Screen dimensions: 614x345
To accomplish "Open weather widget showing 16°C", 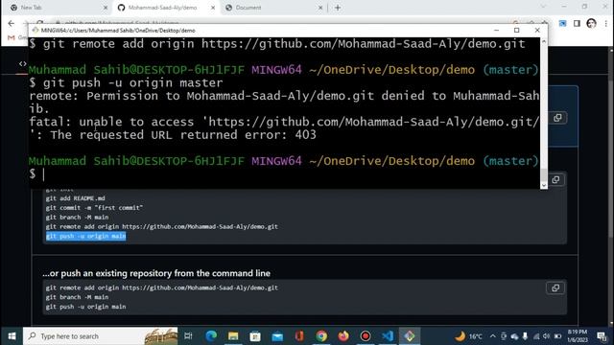I will (468, 336).
